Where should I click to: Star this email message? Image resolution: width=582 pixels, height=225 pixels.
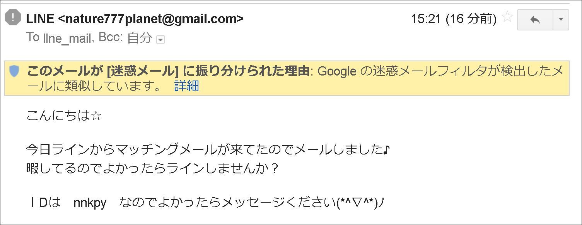[x=507, y=17]
